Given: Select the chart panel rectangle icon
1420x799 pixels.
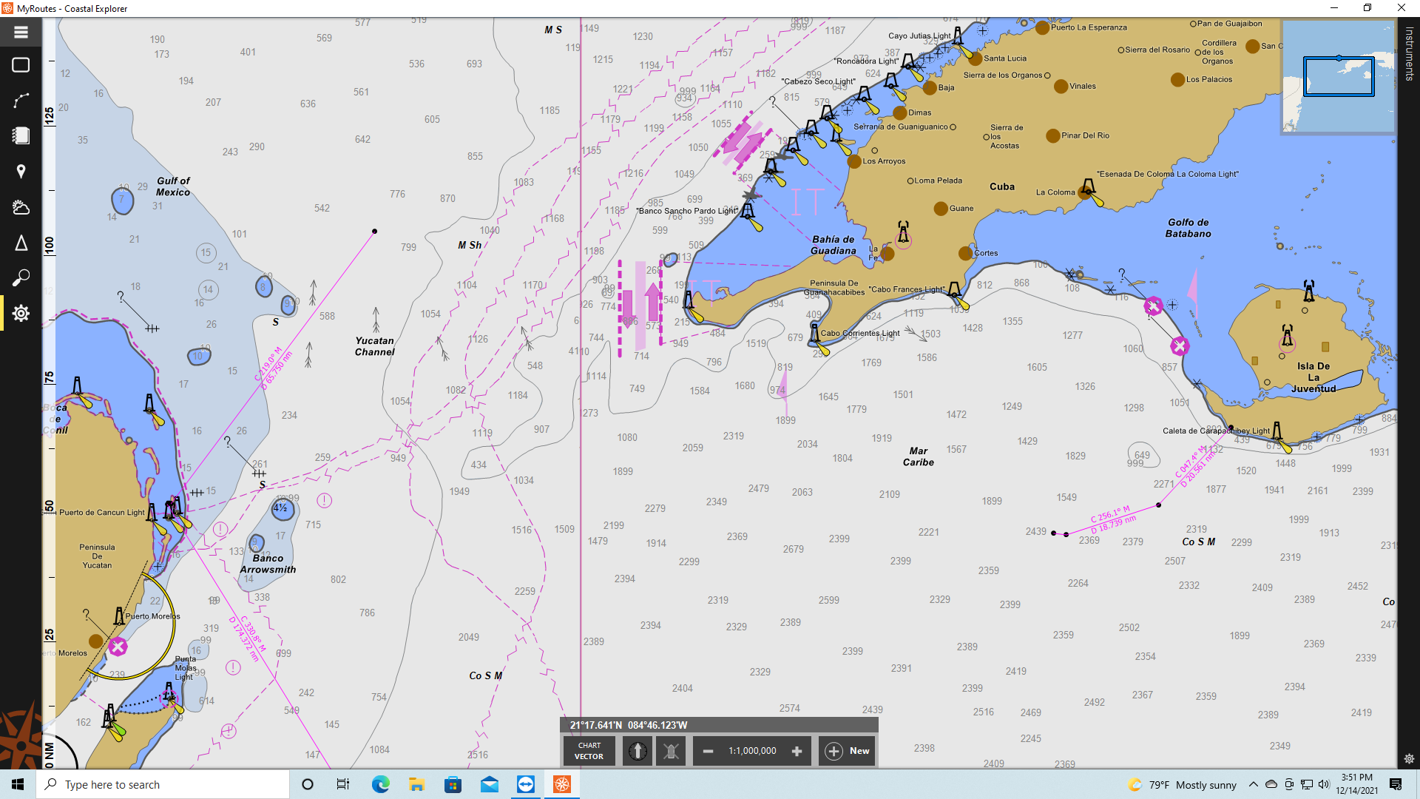Looking at the screenshot, I should coord(21,65).
